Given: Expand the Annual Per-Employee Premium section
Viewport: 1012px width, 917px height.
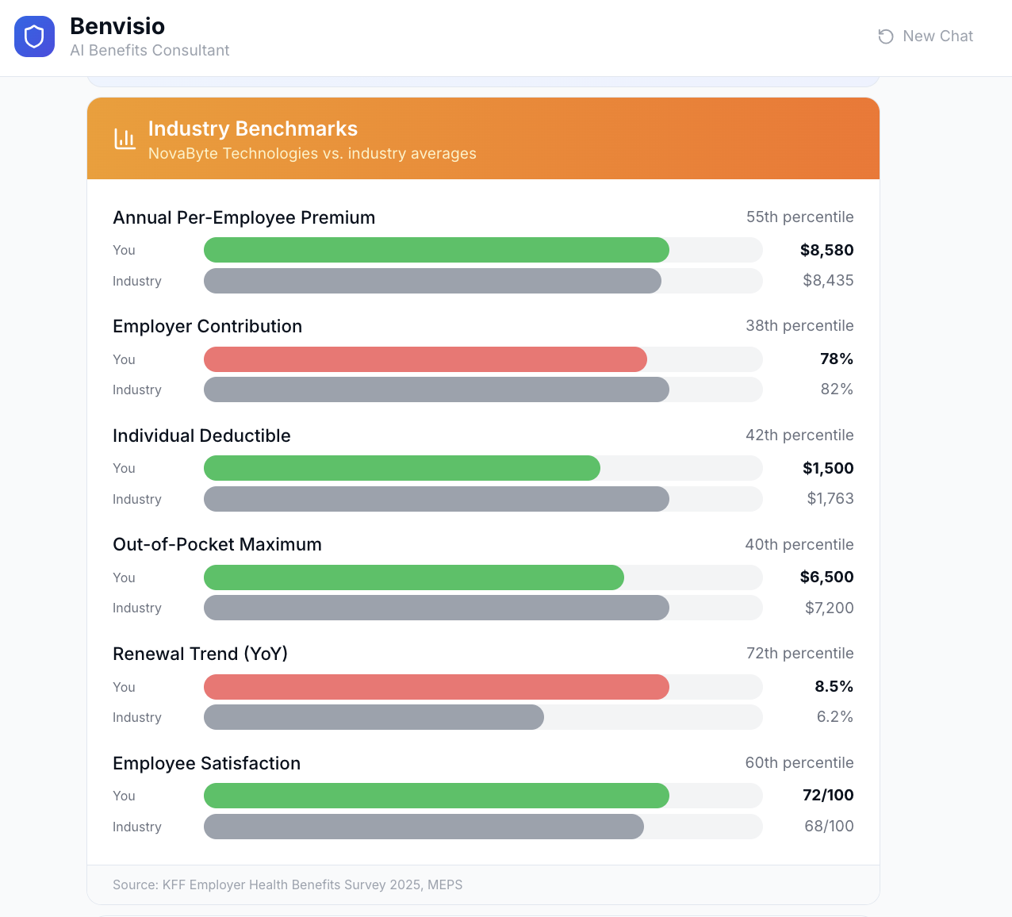Looking at the screenshot, I should pos(243,217).
